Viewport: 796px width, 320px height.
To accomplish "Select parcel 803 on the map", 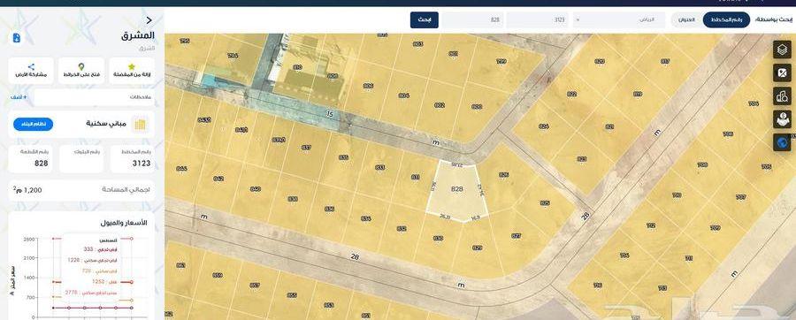I will (417, 44).
